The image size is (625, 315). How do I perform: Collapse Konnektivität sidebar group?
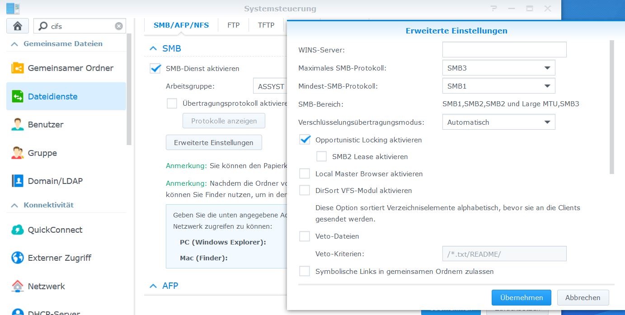(14, 205)
